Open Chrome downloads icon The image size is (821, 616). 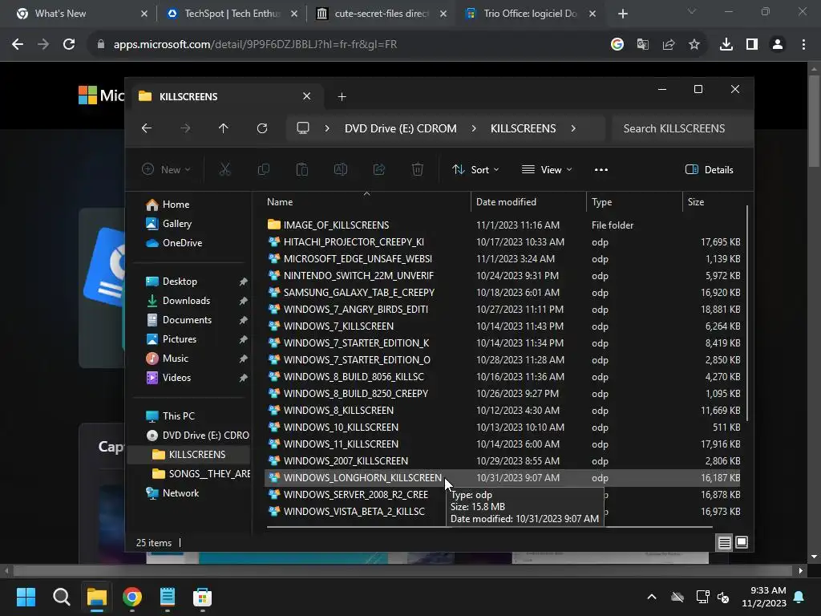pos(726,45)
